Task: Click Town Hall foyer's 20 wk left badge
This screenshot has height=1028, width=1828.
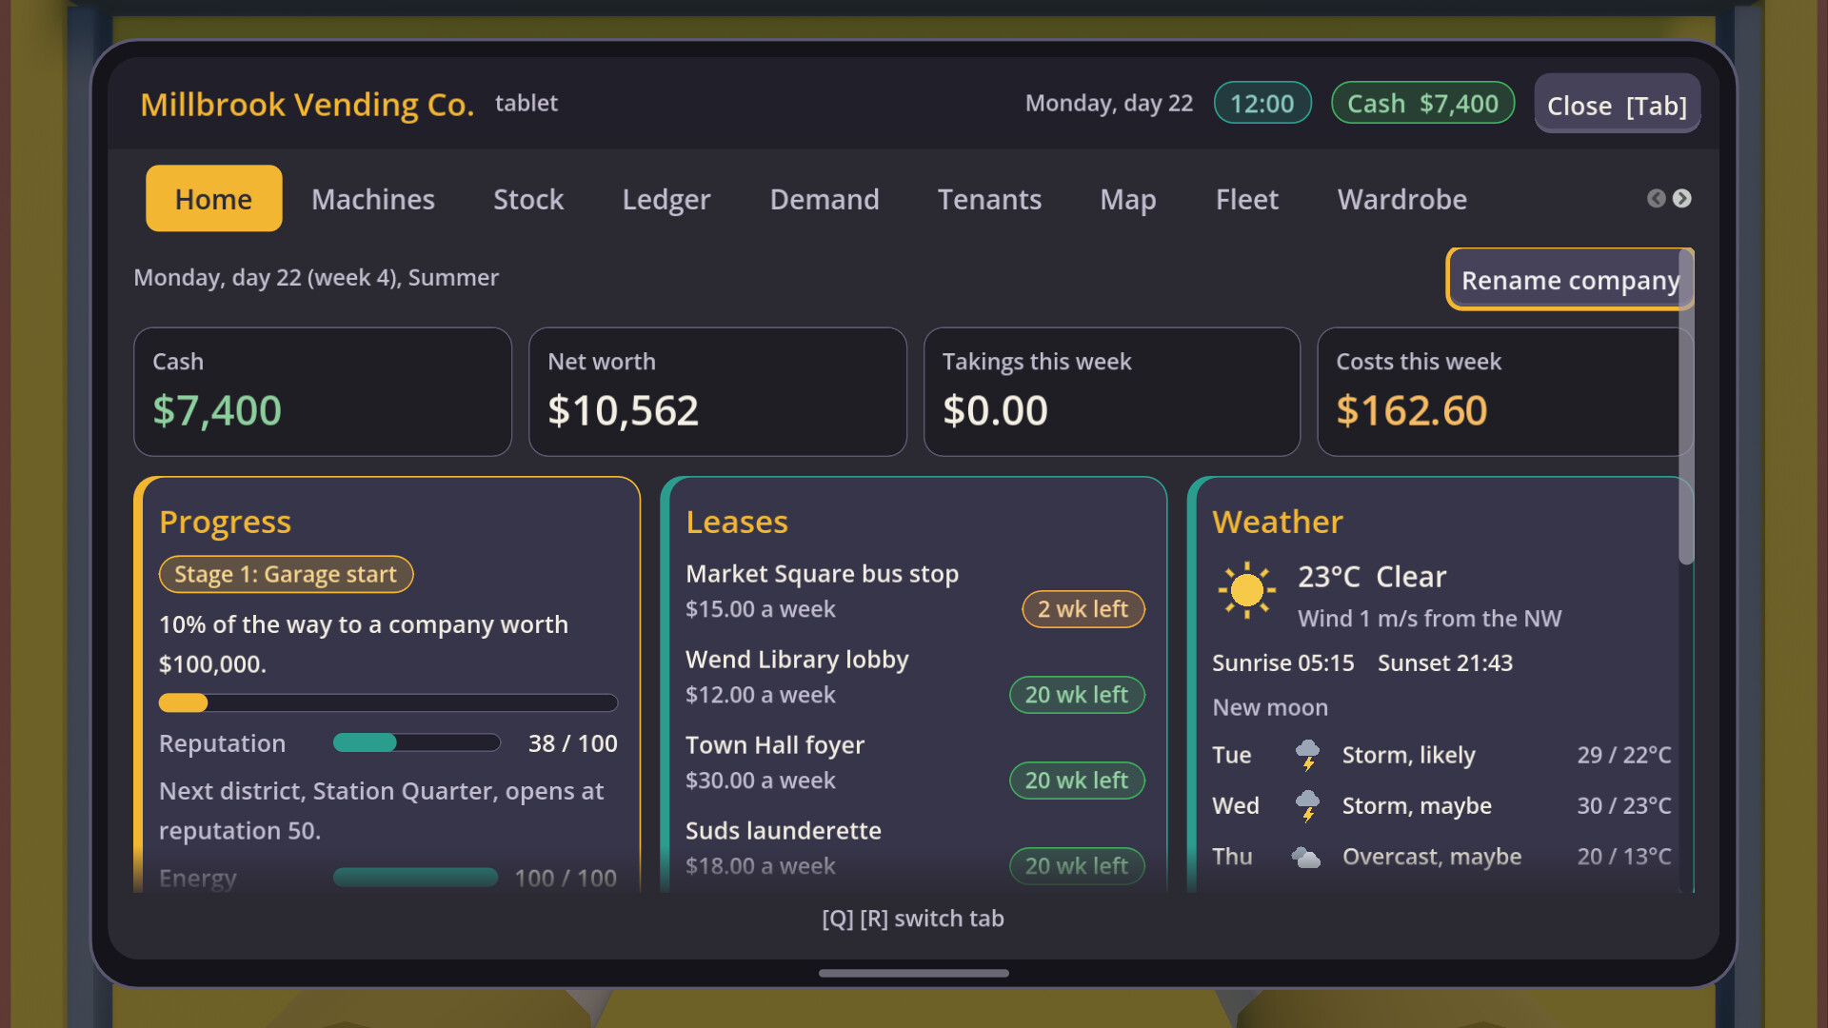Action: 1077,781
